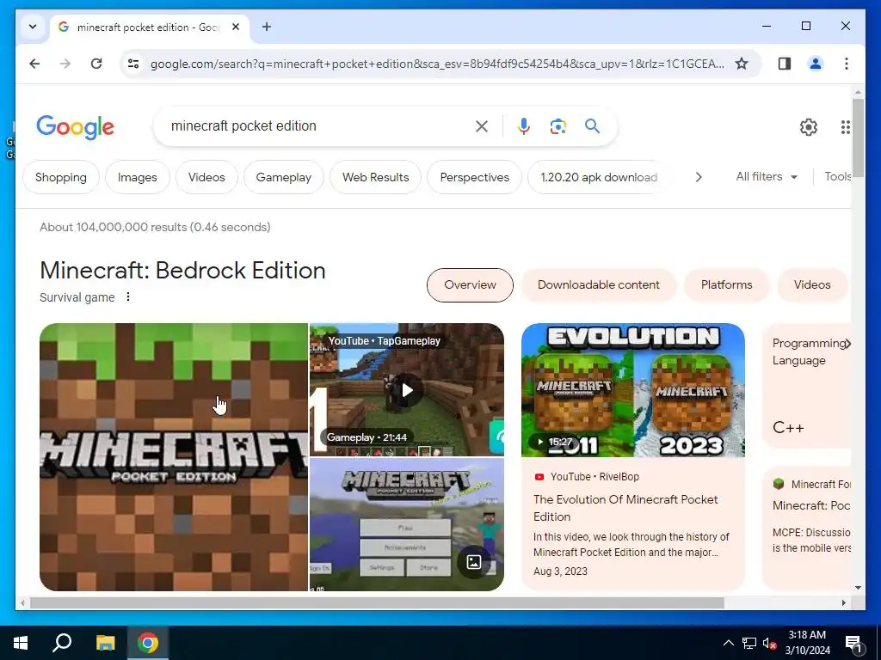
Task: Open the tab search dropdown
Action: tap(33, 27)
